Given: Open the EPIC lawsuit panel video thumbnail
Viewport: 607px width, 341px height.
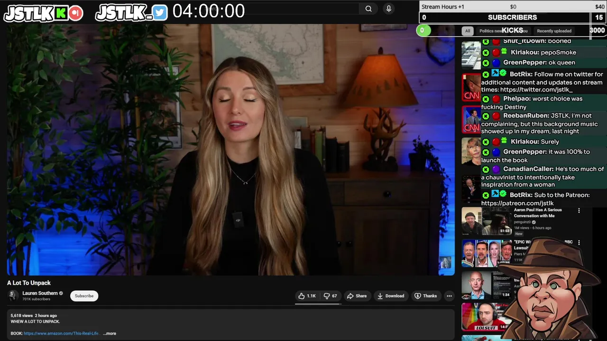Looking at the screenshot, I should click(x=487, y=253).
